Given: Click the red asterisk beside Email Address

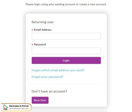Looking at the screenshot, I should pos(32,30).
